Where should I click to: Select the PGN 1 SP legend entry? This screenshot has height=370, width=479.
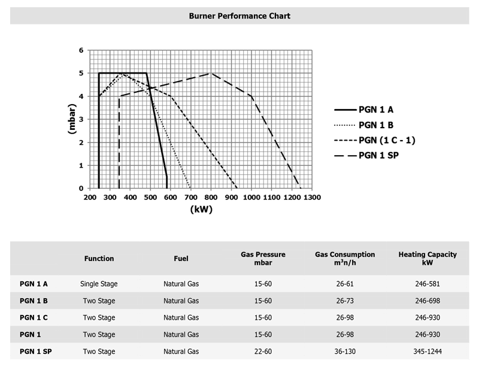378,155
